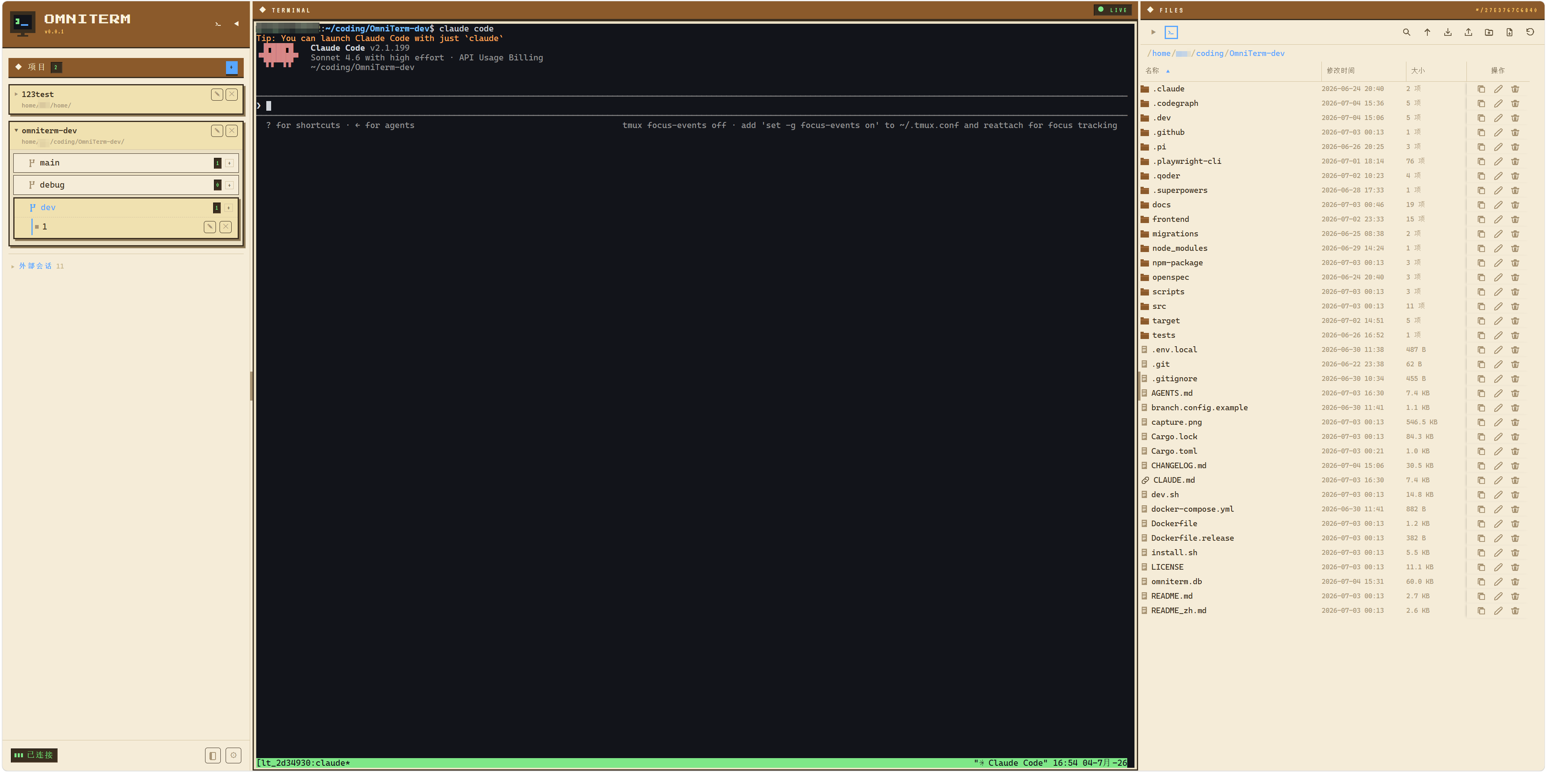Open the CLAUDE.md symlink file

click(x=1174, y=481)
